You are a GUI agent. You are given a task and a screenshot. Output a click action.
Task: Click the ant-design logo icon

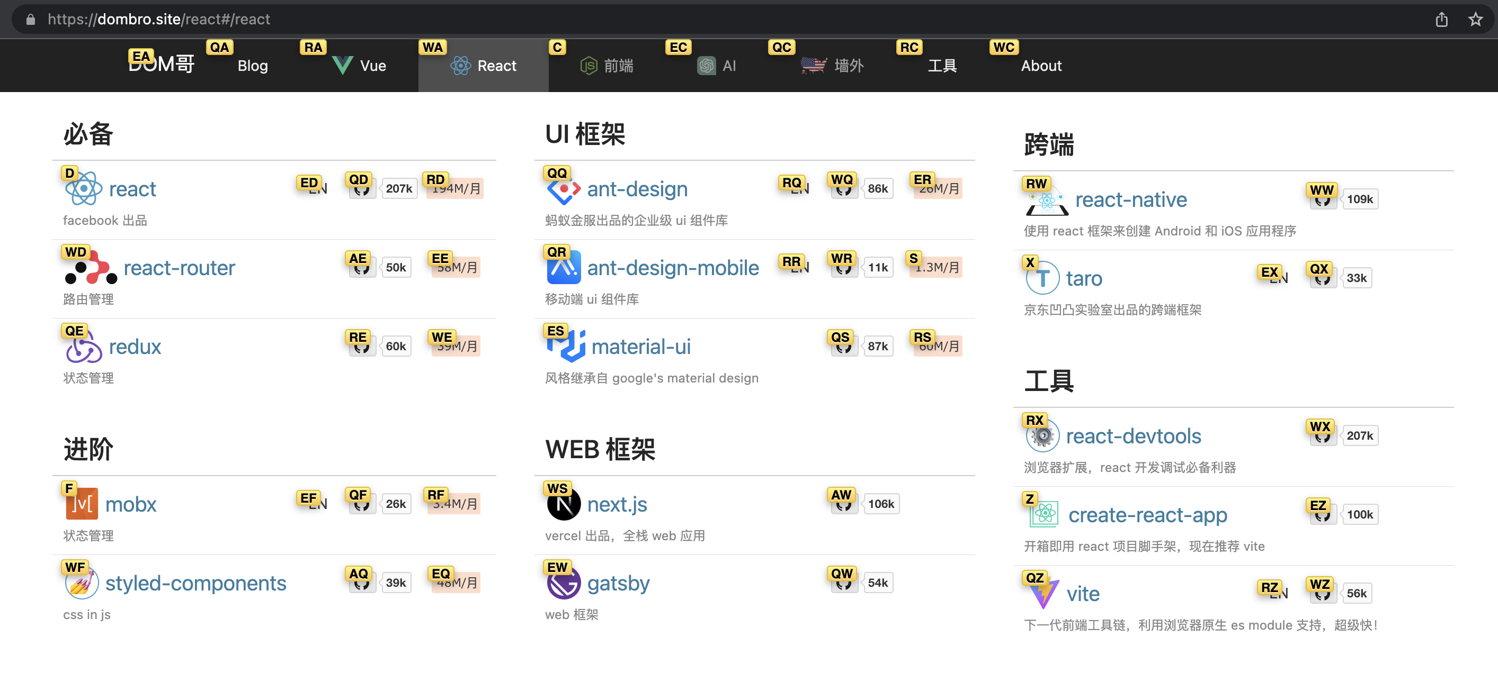564,189
